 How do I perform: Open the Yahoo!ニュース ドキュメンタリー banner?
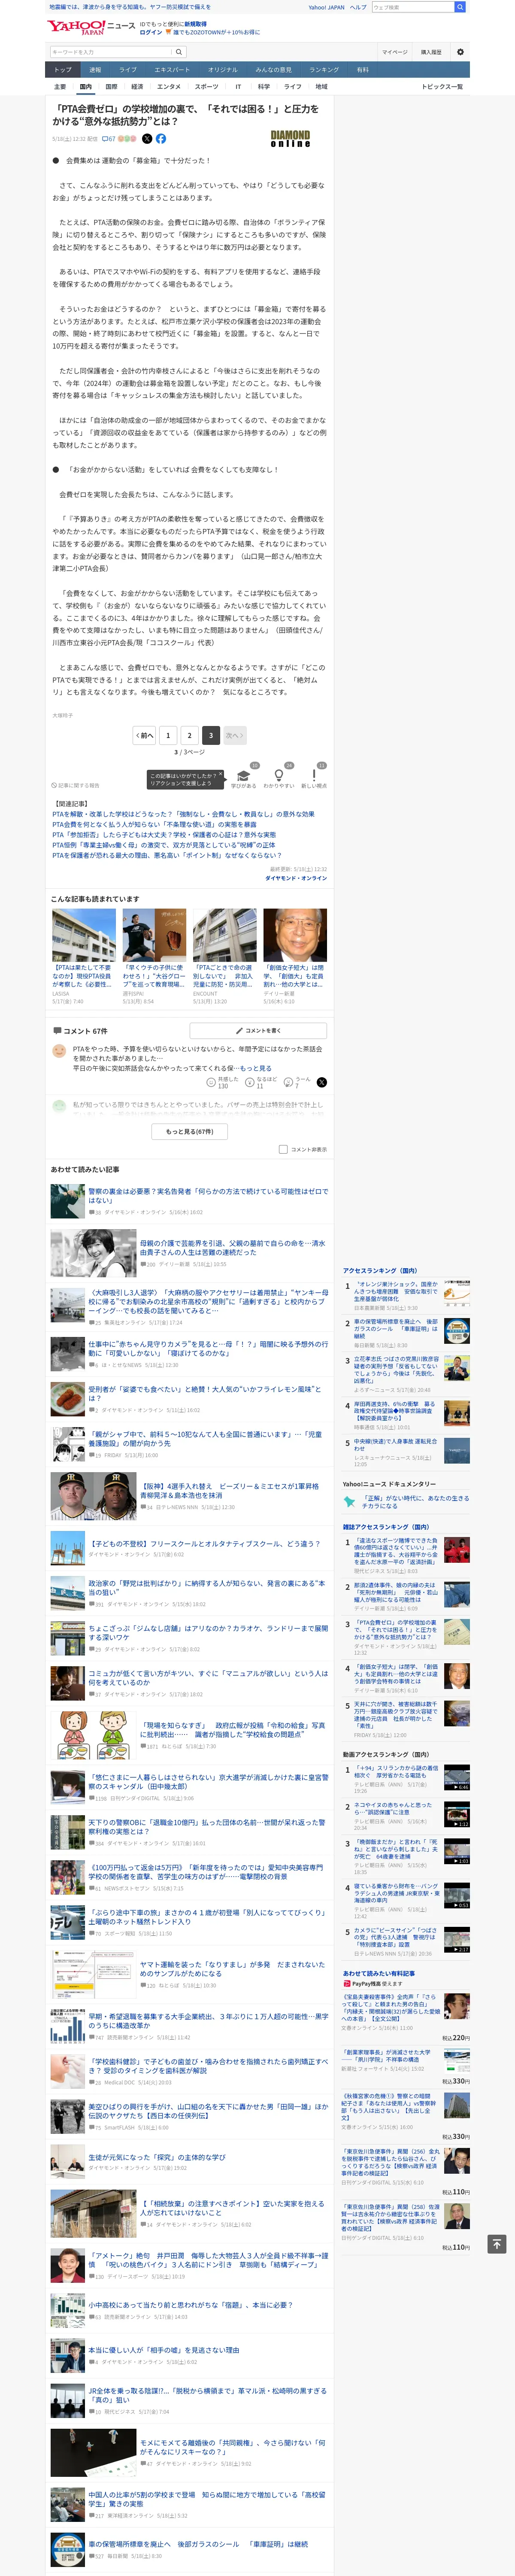pyautogui.click(x=406, y=1501)
